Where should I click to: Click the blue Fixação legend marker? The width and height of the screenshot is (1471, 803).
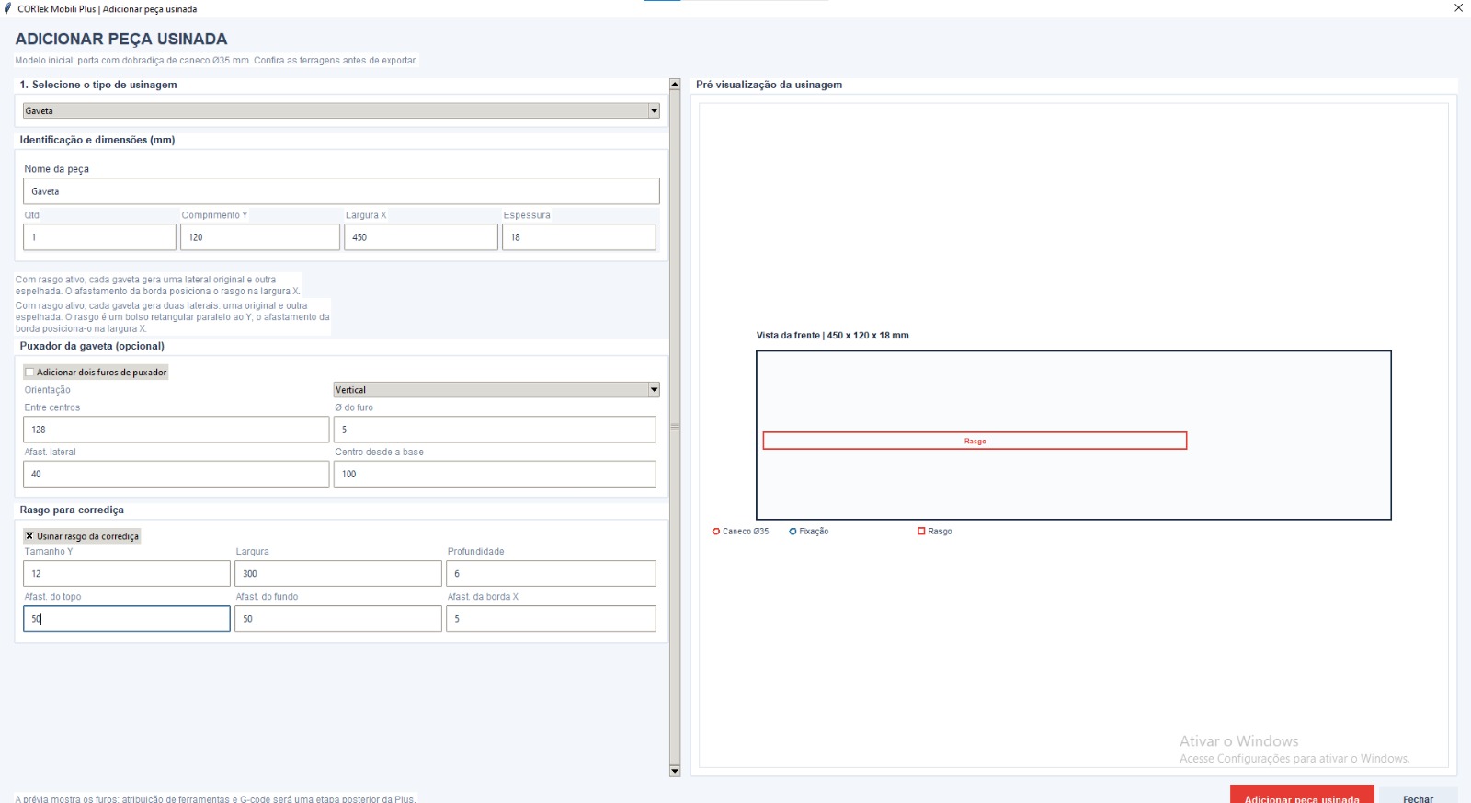(x=793, y=532)
